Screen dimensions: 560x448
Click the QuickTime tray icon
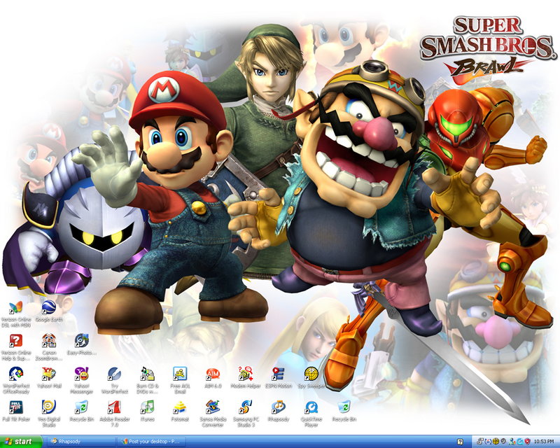(519, 442)
